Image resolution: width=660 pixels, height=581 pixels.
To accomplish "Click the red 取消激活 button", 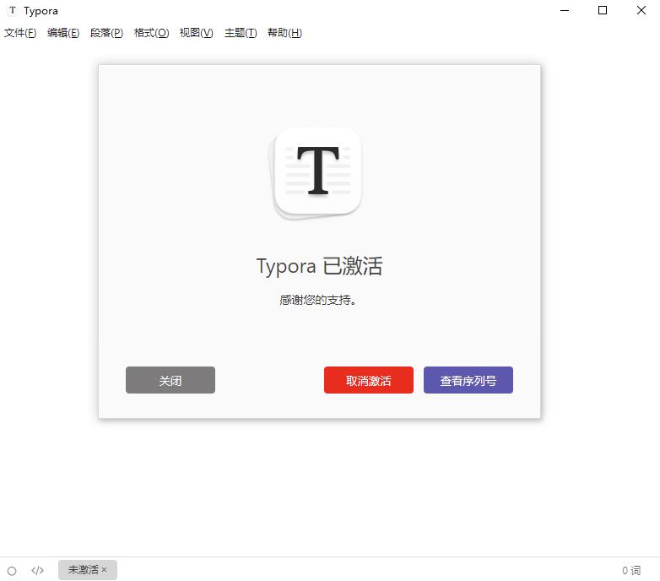I will 368,380.
